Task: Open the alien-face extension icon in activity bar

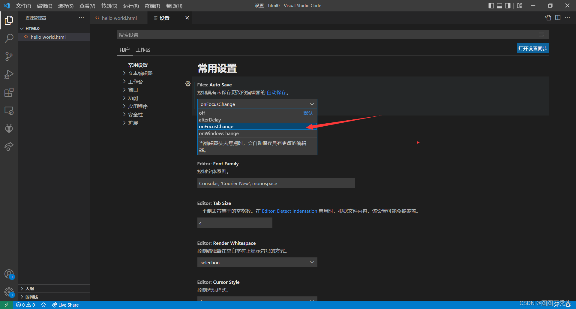Action: click(9, 129)
